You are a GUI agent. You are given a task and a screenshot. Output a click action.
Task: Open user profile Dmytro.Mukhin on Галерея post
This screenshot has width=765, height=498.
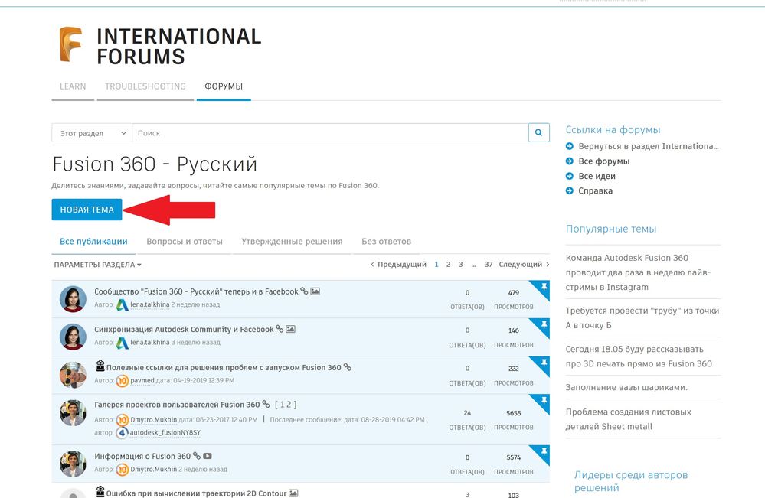coord(154,419)
